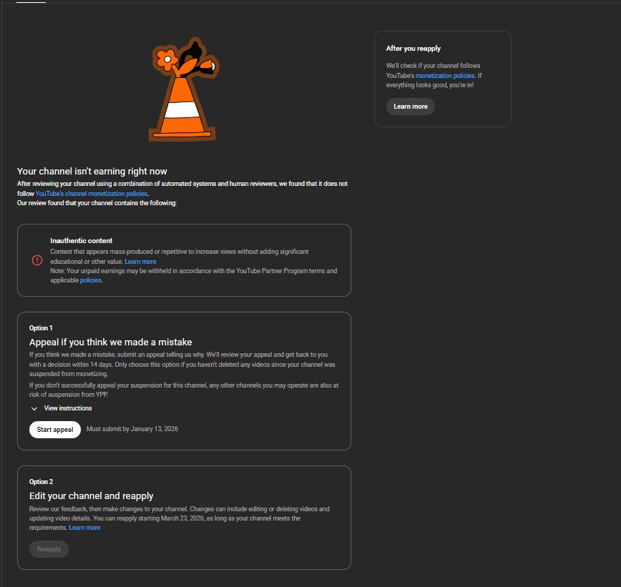Click the 'Inauthentic content' title

pyautogui.click(x=81, y=241)
